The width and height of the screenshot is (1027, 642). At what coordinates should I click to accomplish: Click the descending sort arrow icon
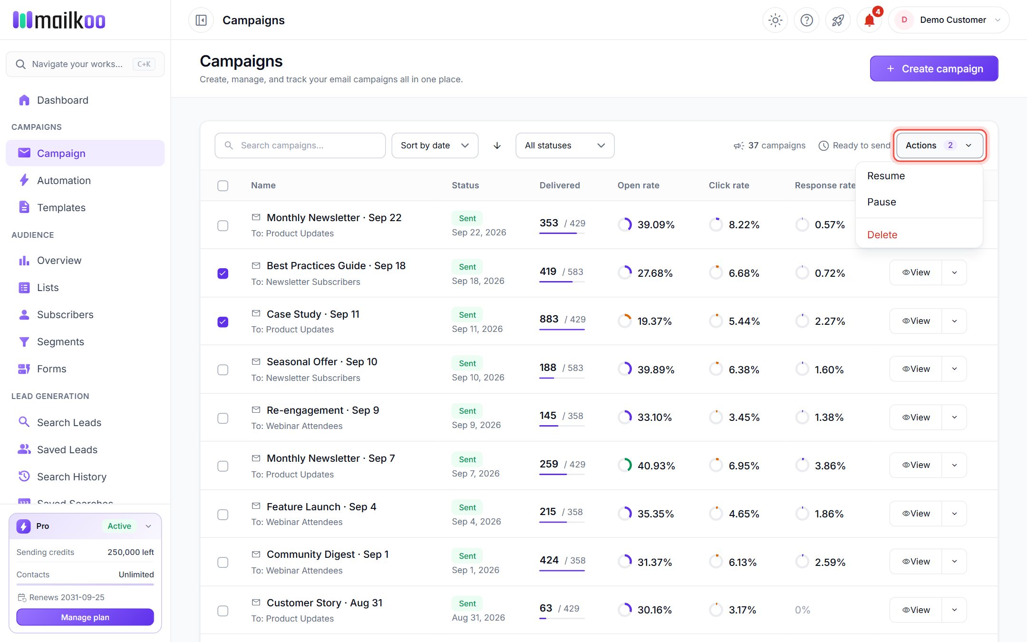pos(497,146)
